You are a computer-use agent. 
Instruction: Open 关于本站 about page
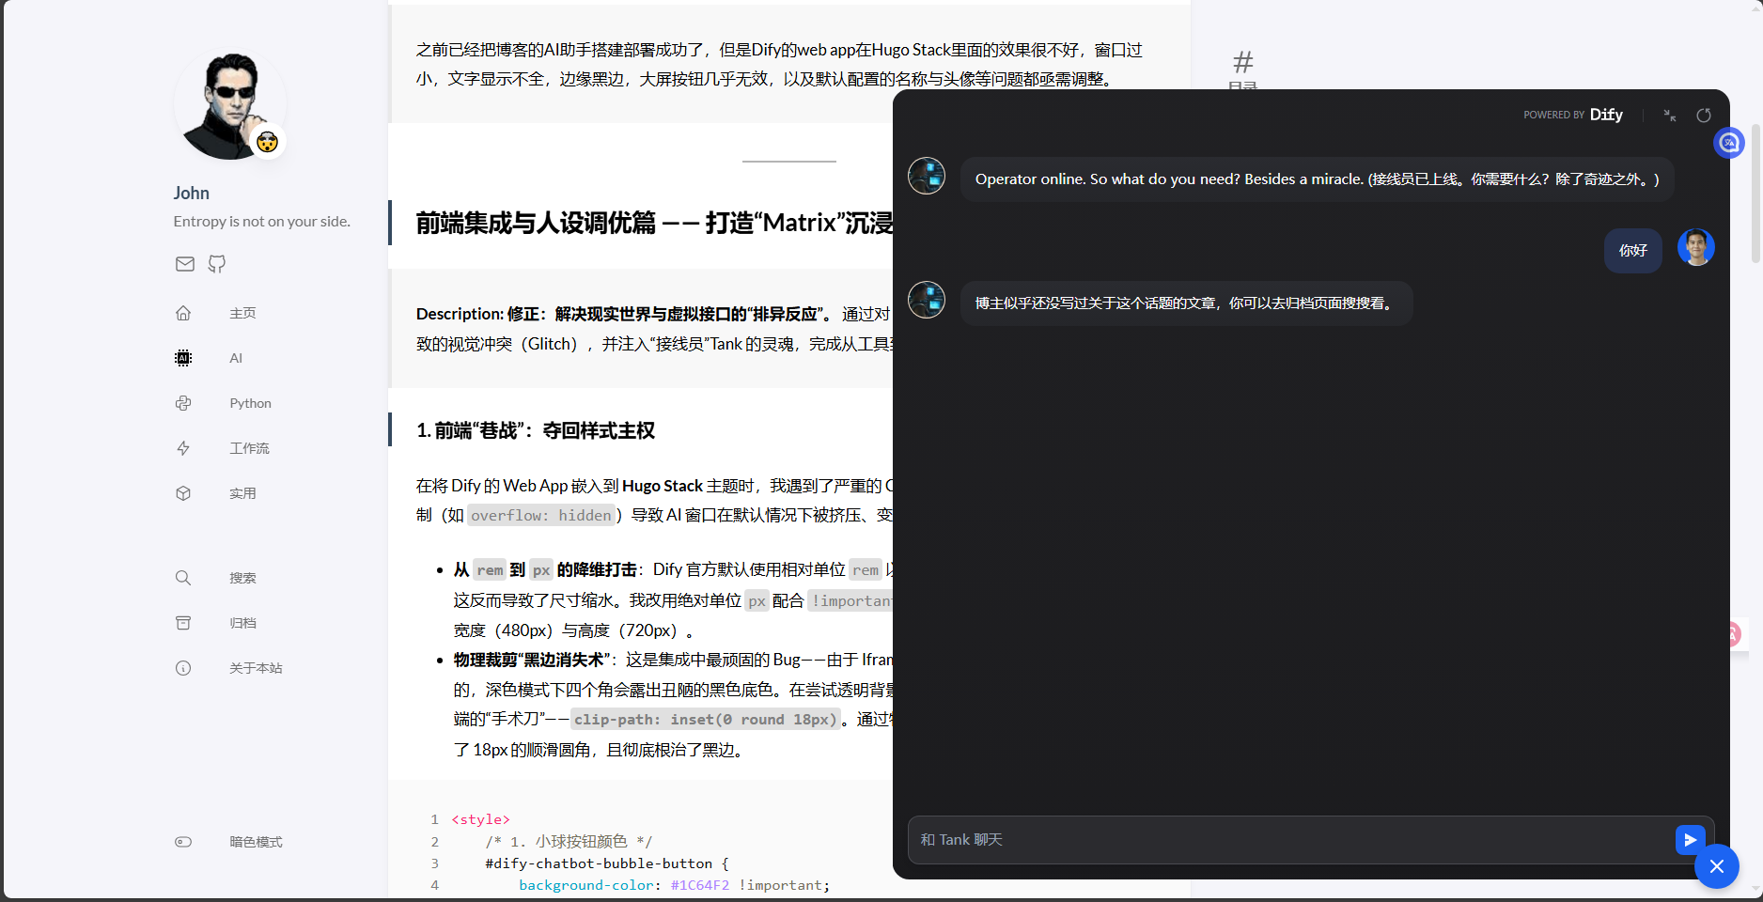[x=255, y=668]
